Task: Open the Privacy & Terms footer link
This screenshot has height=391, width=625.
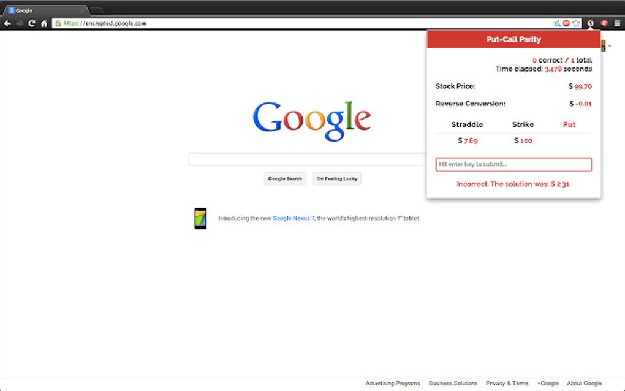Action: click(507, 384)
